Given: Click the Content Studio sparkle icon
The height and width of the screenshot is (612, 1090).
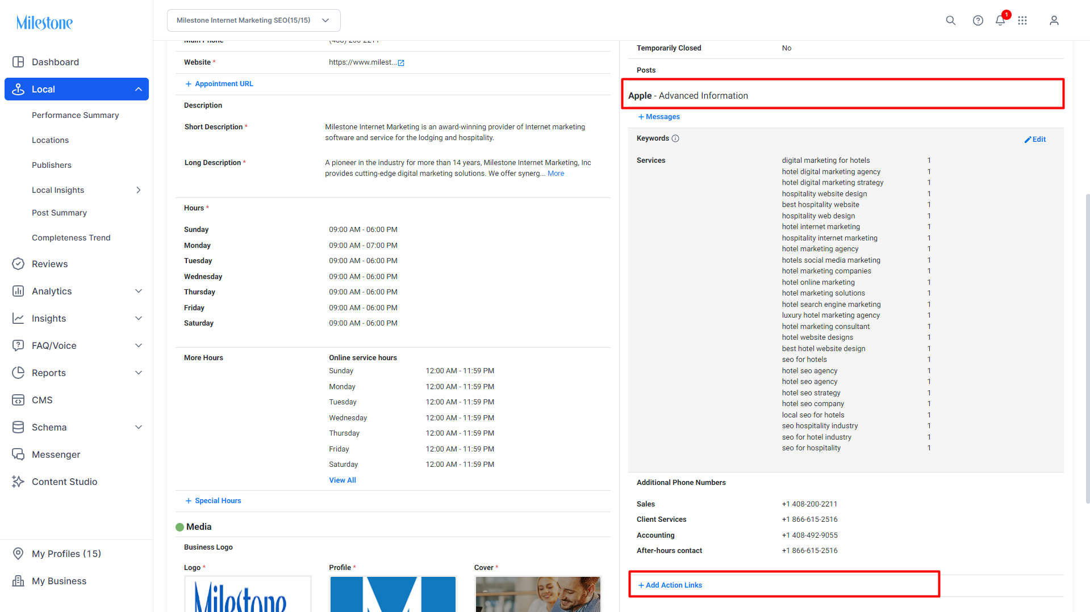Looking at the screenshot, I should (18, 482).
